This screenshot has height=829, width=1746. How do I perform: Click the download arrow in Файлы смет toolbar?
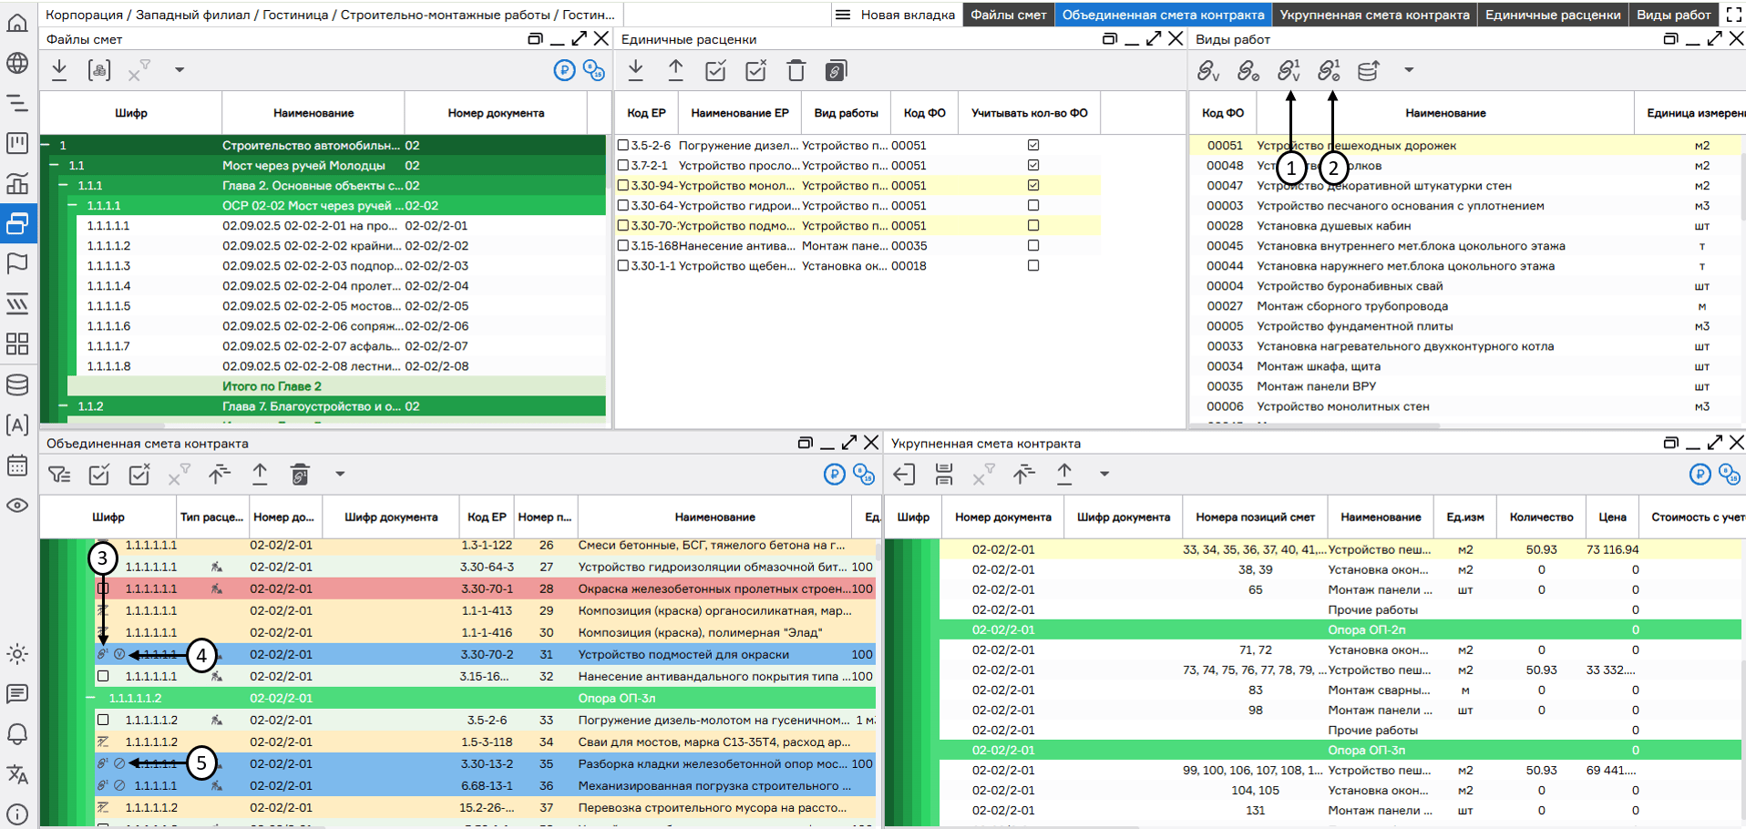(59, 69)
